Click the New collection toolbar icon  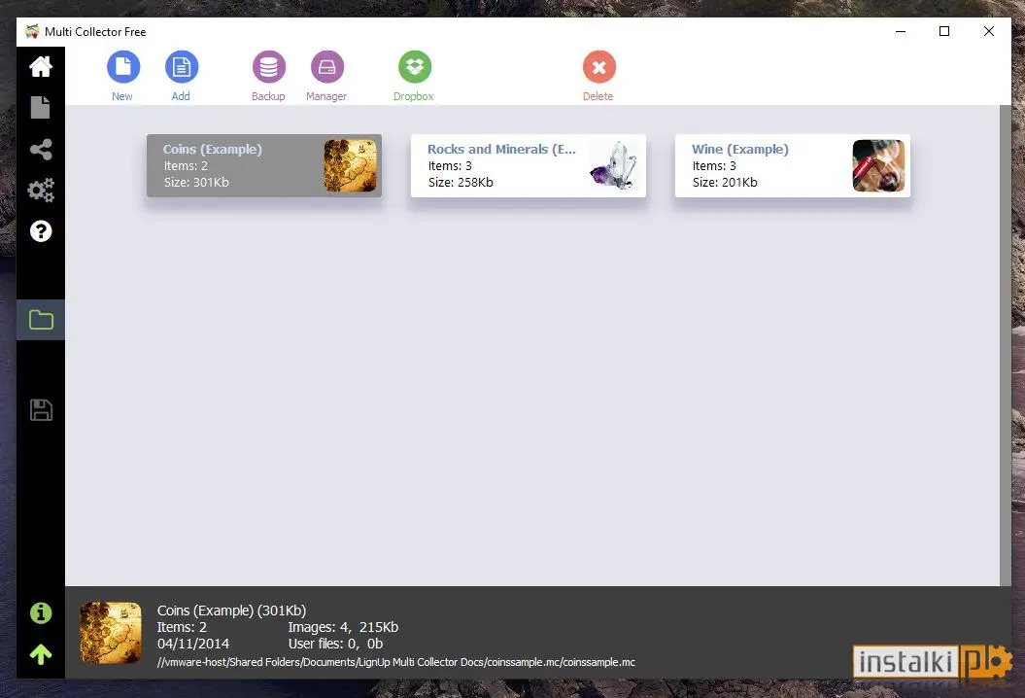point(122,67)
